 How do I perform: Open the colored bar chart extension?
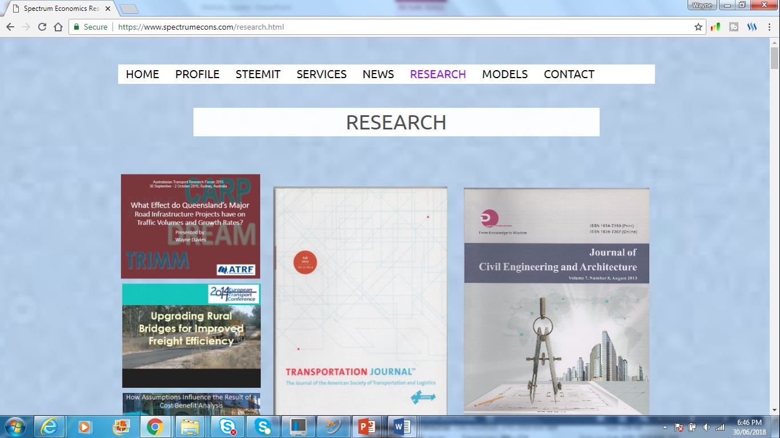pyautogui.click(x=715, y=27)
